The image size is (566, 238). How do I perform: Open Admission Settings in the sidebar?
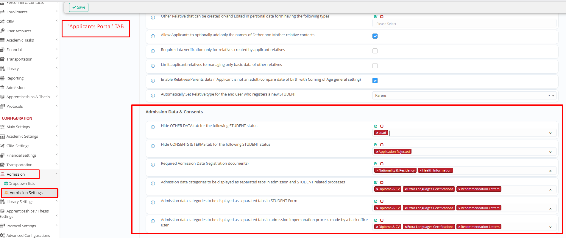pyautogui.click(x=26, y=193)
